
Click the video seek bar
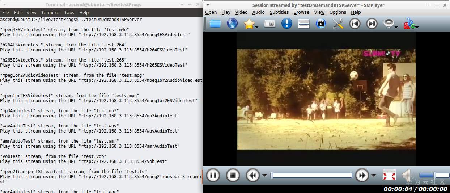click(x=311, y=175)
